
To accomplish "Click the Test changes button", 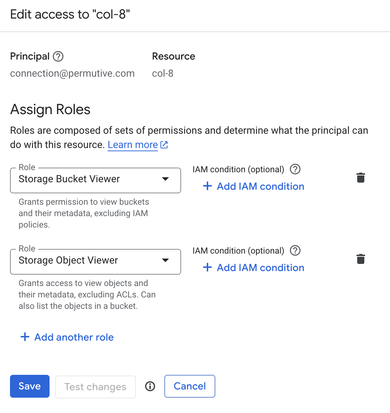I will pyautogui.click(x=95, y=387).
